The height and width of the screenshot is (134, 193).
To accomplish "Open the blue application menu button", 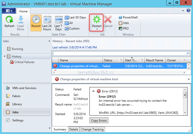I will [9, 11].
